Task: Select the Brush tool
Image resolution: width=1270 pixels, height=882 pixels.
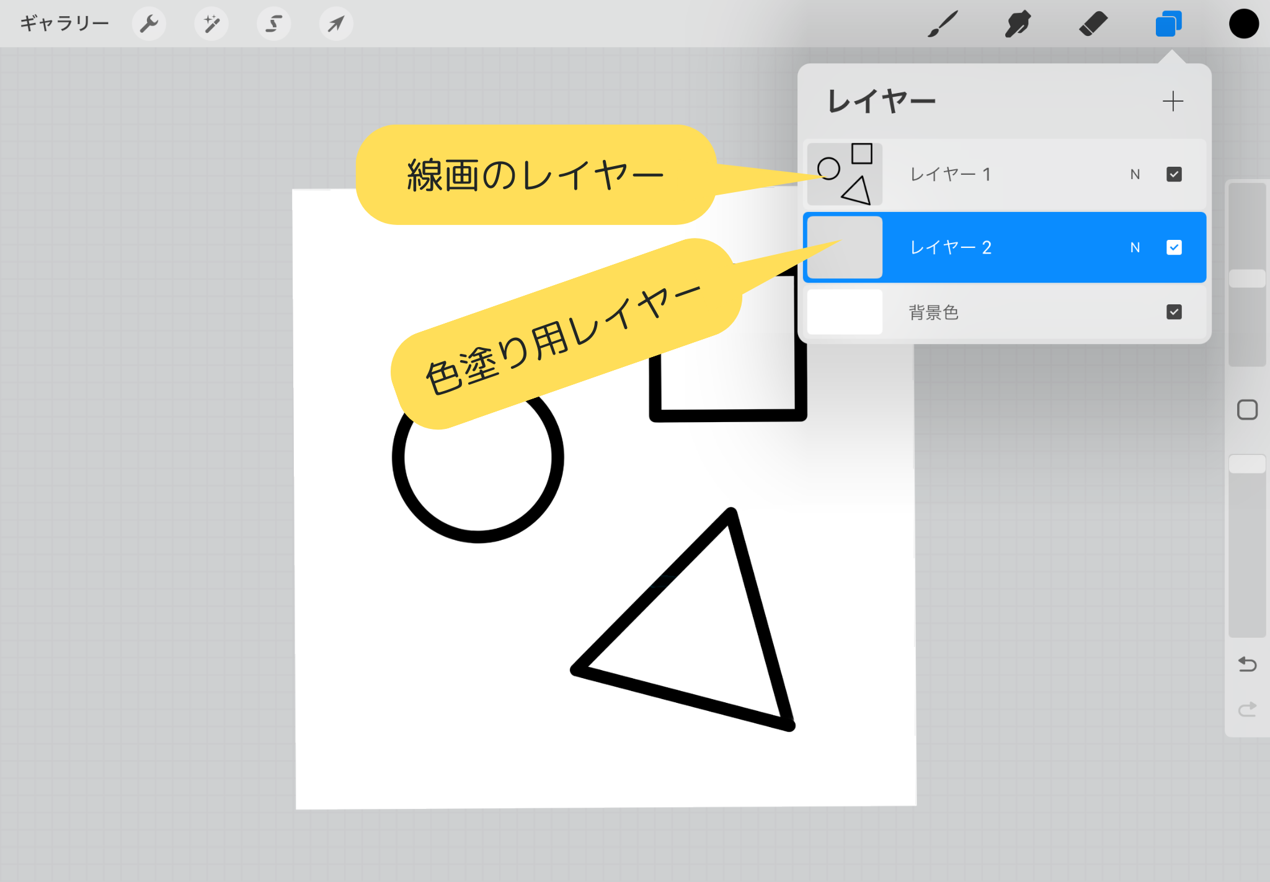Action: tap(943, 24)
